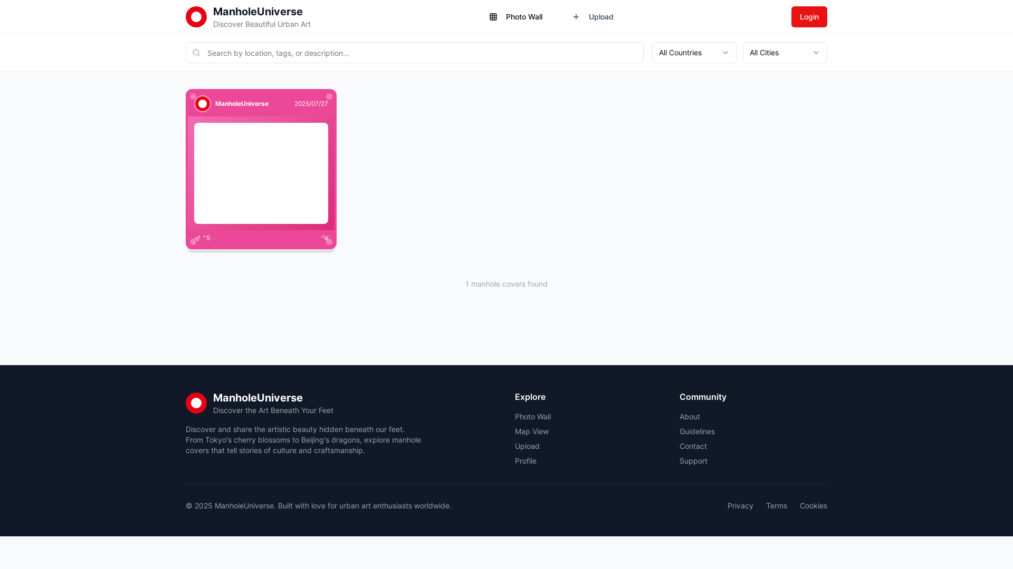Click 'Discover the Art Beneath Your Feet' text

tap(273, 410)
